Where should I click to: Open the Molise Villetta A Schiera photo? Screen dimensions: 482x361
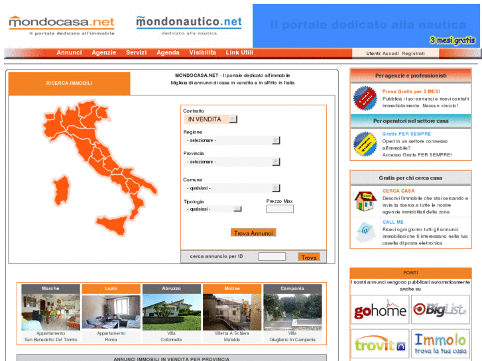232,312
